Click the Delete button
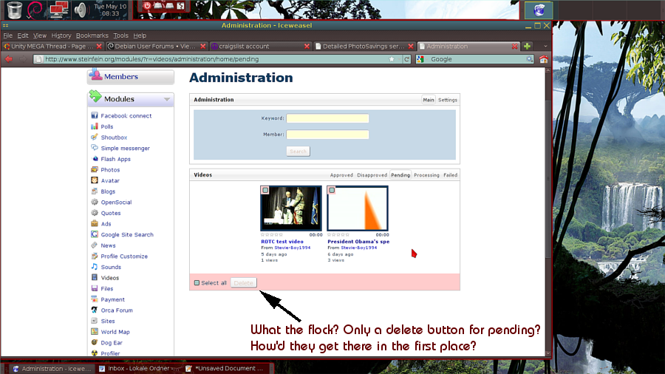The width and height of the screenshot is (665, 374). click(243, 283)
